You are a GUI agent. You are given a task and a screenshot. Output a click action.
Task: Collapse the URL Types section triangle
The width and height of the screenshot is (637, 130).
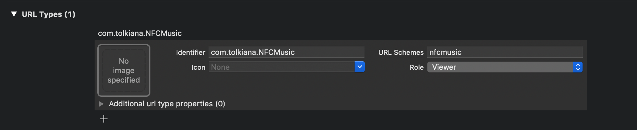(x=14, y=14)
